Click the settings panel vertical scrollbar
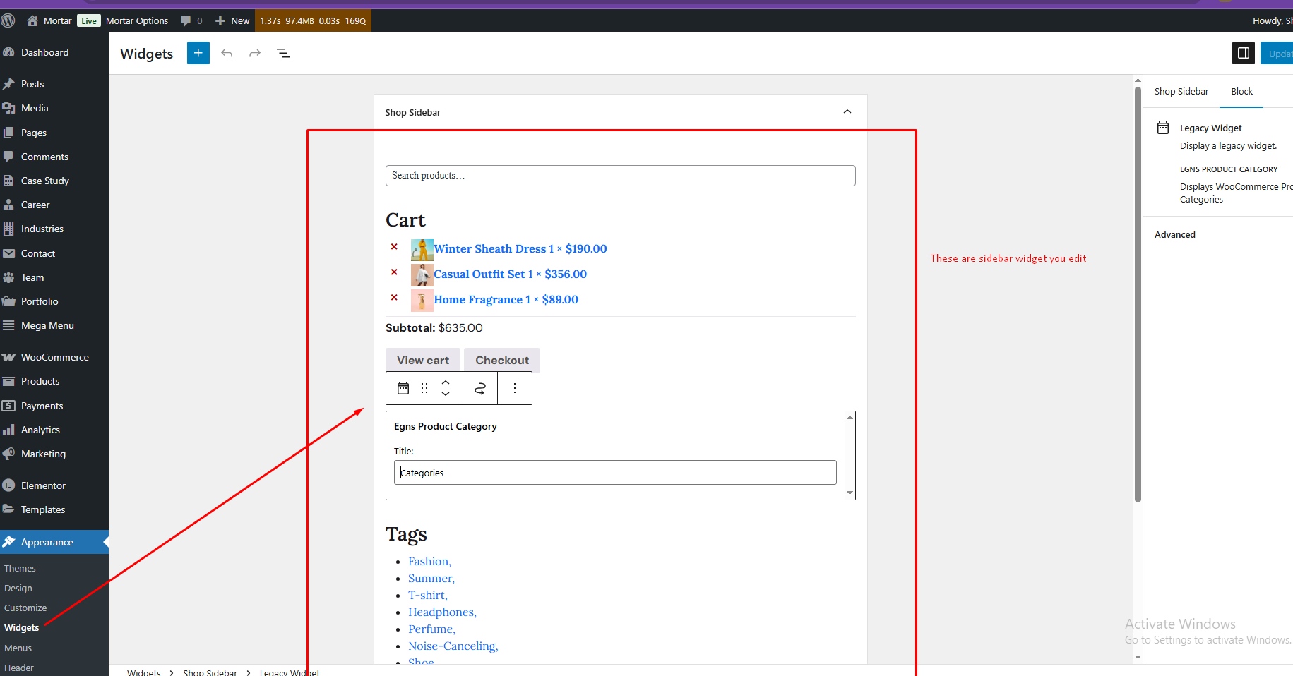The image size is (1293, 676). 1138,294
